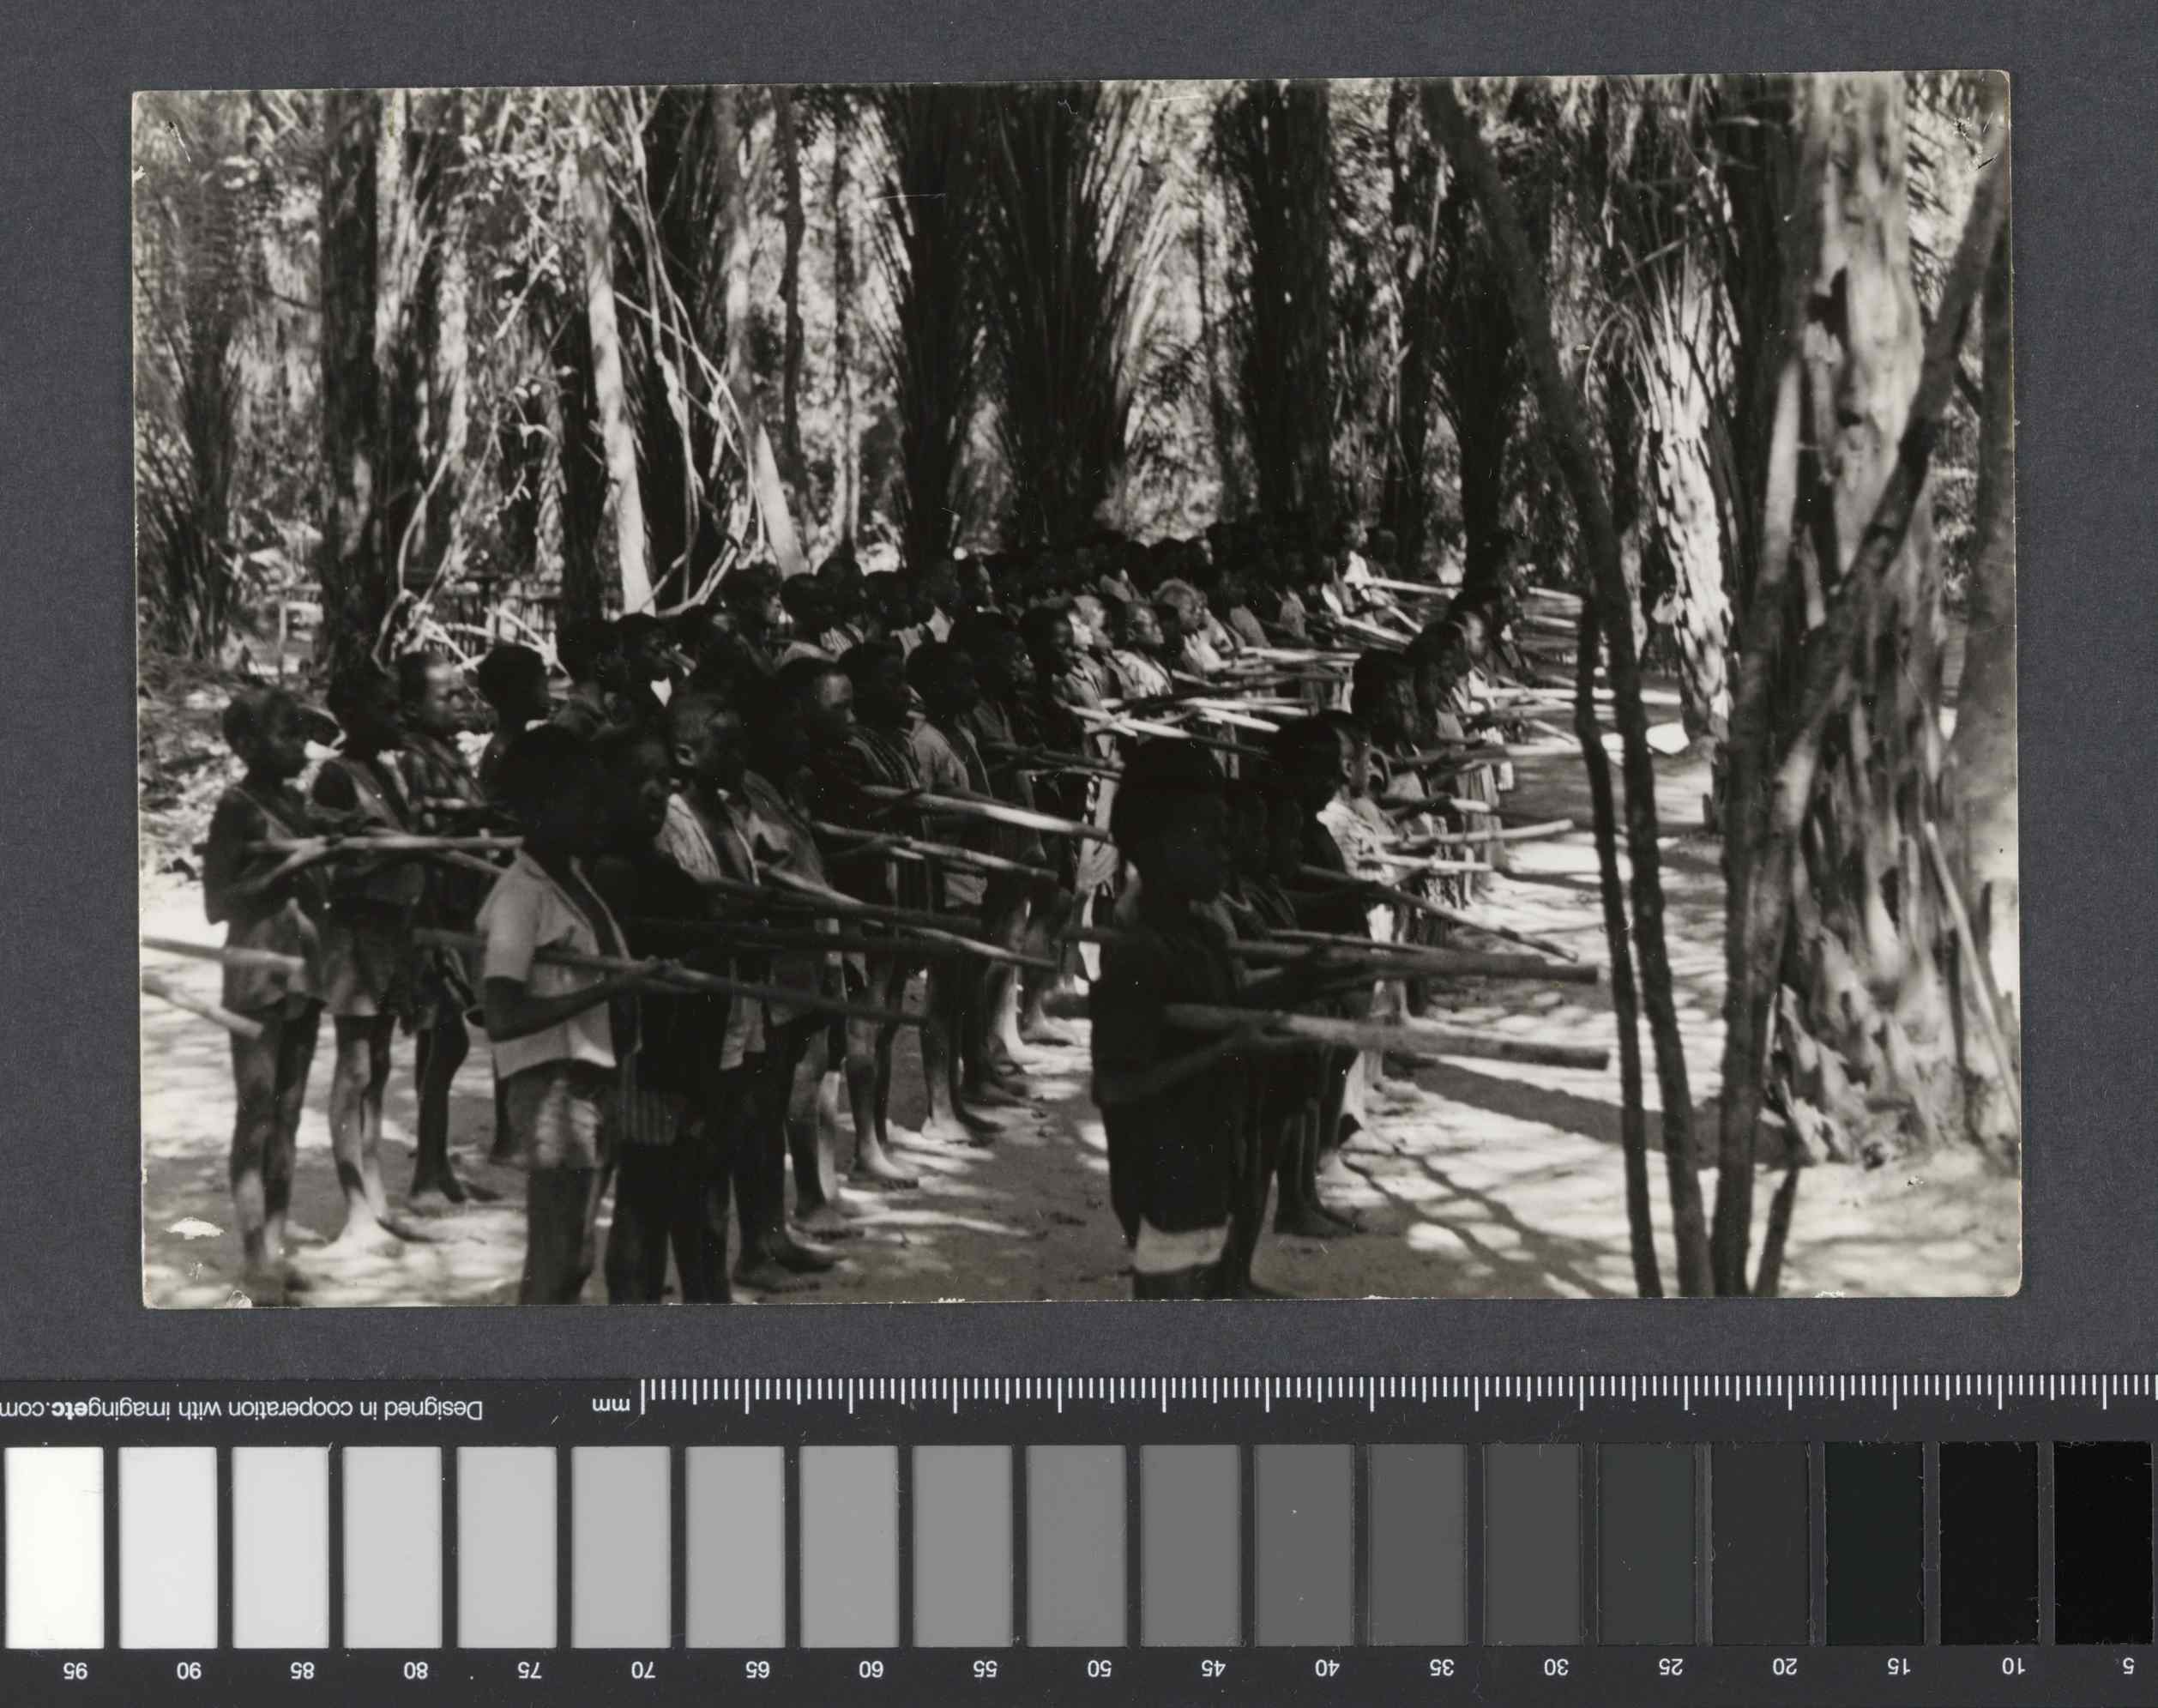The width and height of the screenshot is (2158, 1708).
Task: Click the mid-gray patch labeled 50
Action: (x=1076, y=1548)
